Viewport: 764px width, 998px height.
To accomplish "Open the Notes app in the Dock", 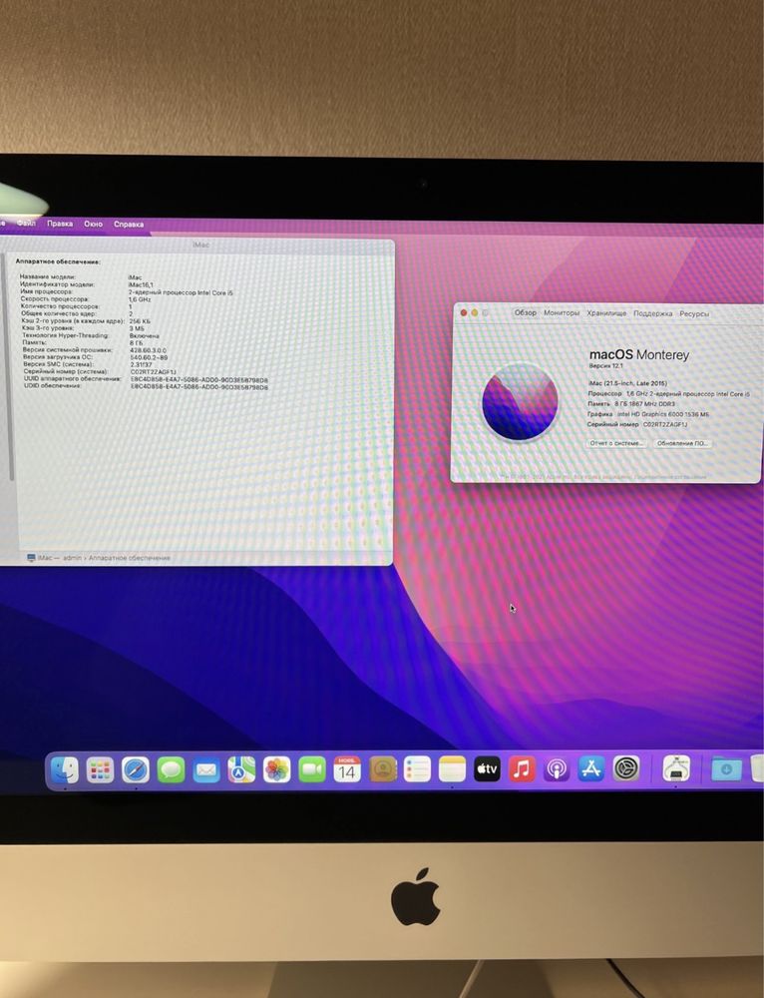I will (x=452, y=769).
